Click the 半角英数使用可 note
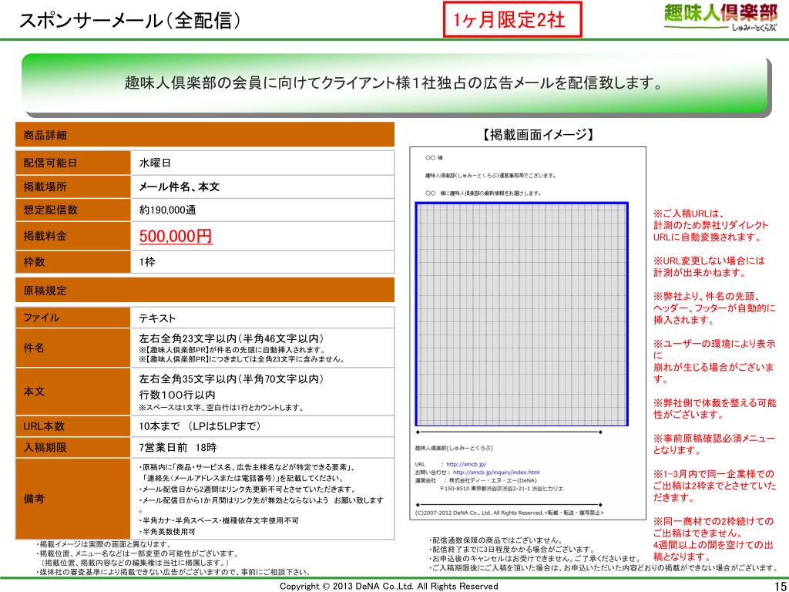Screen dimensions: 789x592 coord(167,532)
